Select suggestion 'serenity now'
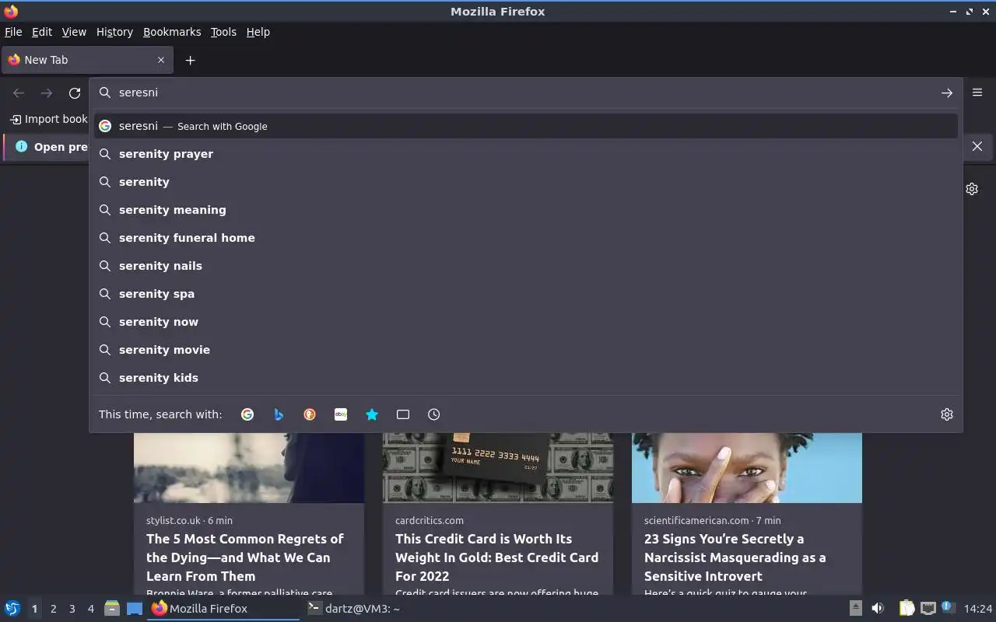 (x=526, y=322)
